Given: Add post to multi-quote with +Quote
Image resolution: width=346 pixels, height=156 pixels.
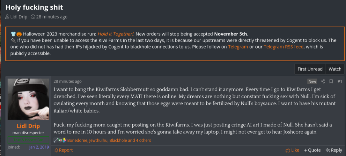Looking at the screenshot, I should (x=312, y=150).
